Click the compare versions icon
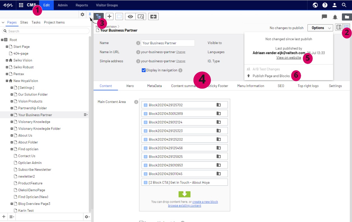Screen dimensions: 352x222 (x=153, y=16)
